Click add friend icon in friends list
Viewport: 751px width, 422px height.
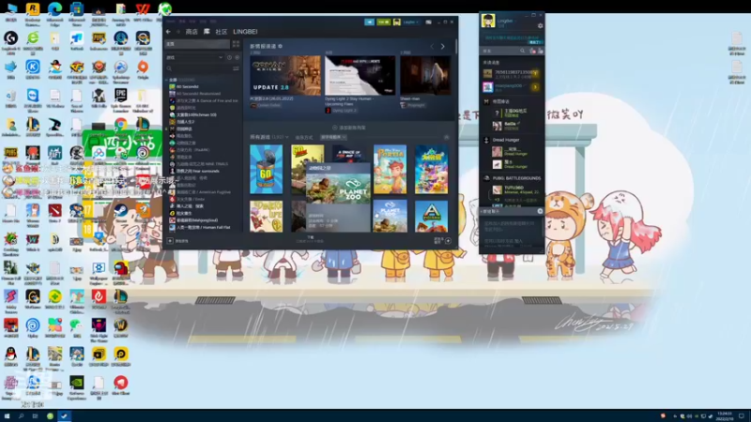(x=532, y=51)
